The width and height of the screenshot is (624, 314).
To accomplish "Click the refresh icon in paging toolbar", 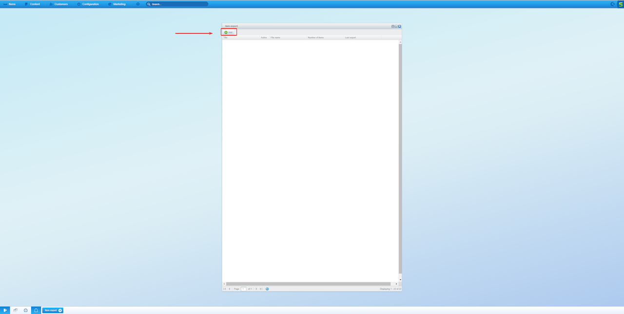I will point(267,289).
